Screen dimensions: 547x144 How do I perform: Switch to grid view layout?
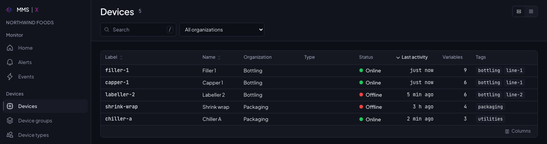click(x=531, y=11)
